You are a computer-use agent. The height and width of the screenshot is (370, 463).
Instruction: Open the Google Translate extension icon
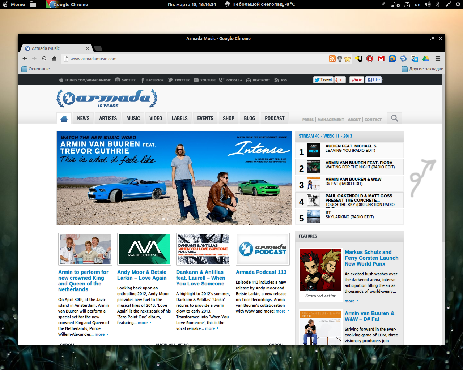point(415,59)
